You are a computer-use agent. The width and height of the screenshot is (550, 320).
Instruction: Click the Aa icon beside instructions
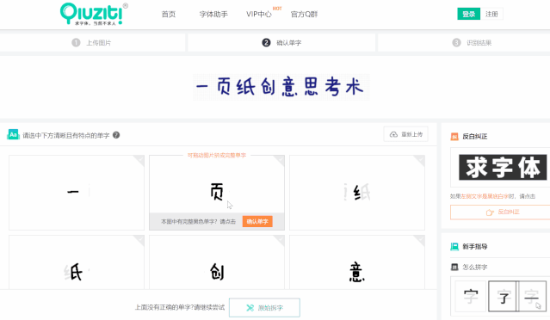pos(13,134)
